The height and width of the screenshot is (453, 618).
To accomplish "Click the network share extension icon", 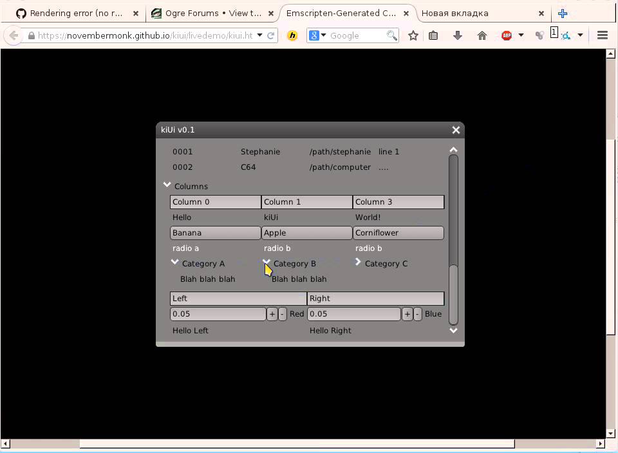I will click(566, 36).
